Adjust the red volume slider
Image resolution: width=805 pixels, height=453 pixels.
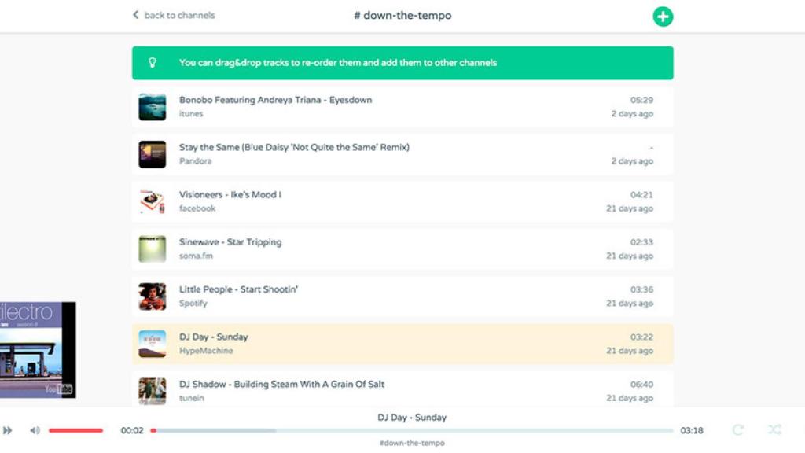[x=75, y=430]
